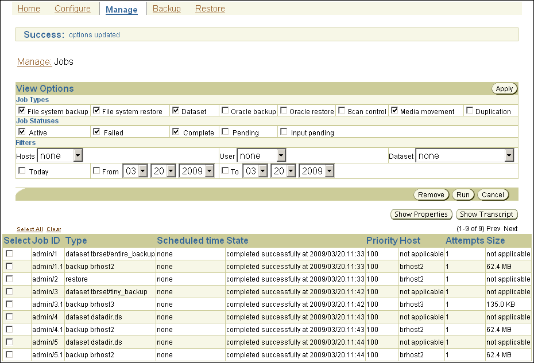Viewport: 534px width, 363px height.
Task: Select job admin/1 checkbox
Action: pyautogui.click(x=9, y=253)
